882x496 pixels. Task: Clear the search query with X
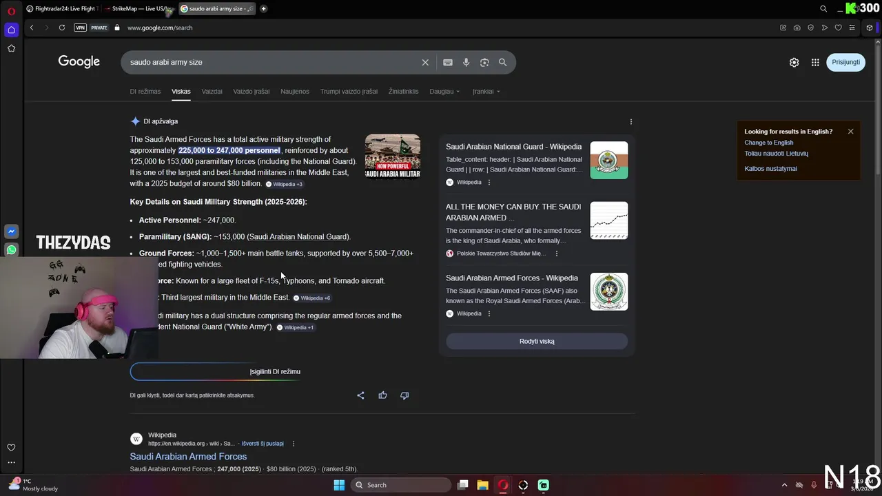tap(425, 62)
